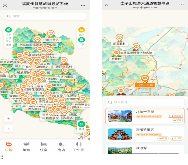Switch to the 美食 tab
The image size is (188, 165).
pyautogui.click(x=26, y=147)
